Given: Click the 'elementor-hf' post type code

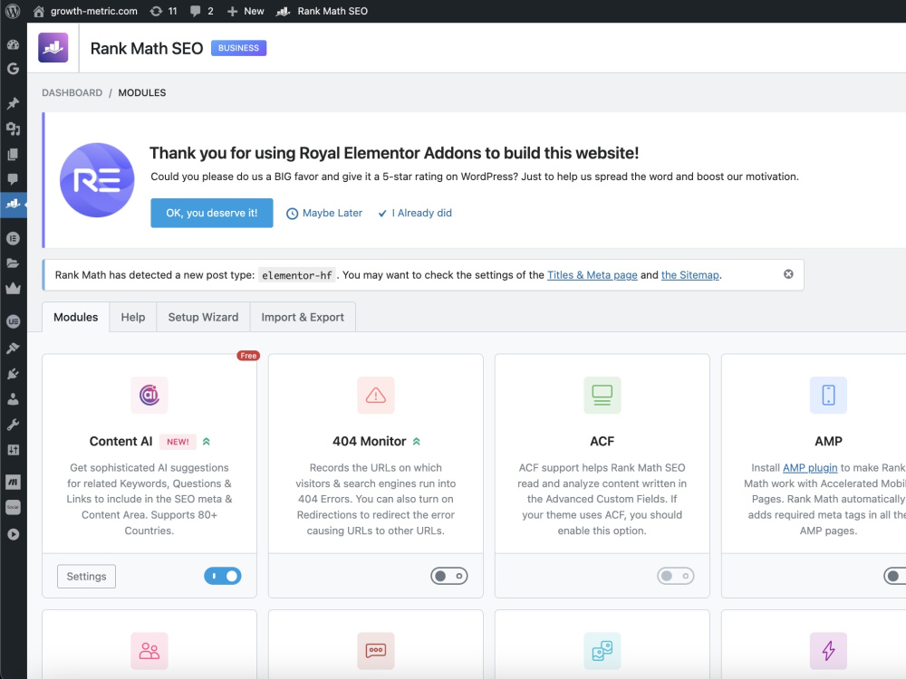Looking at the screenshot, I should [297, 275].
